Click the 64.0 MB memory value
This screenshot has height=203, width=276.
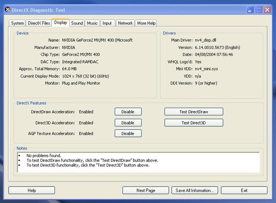click(69, 69)
